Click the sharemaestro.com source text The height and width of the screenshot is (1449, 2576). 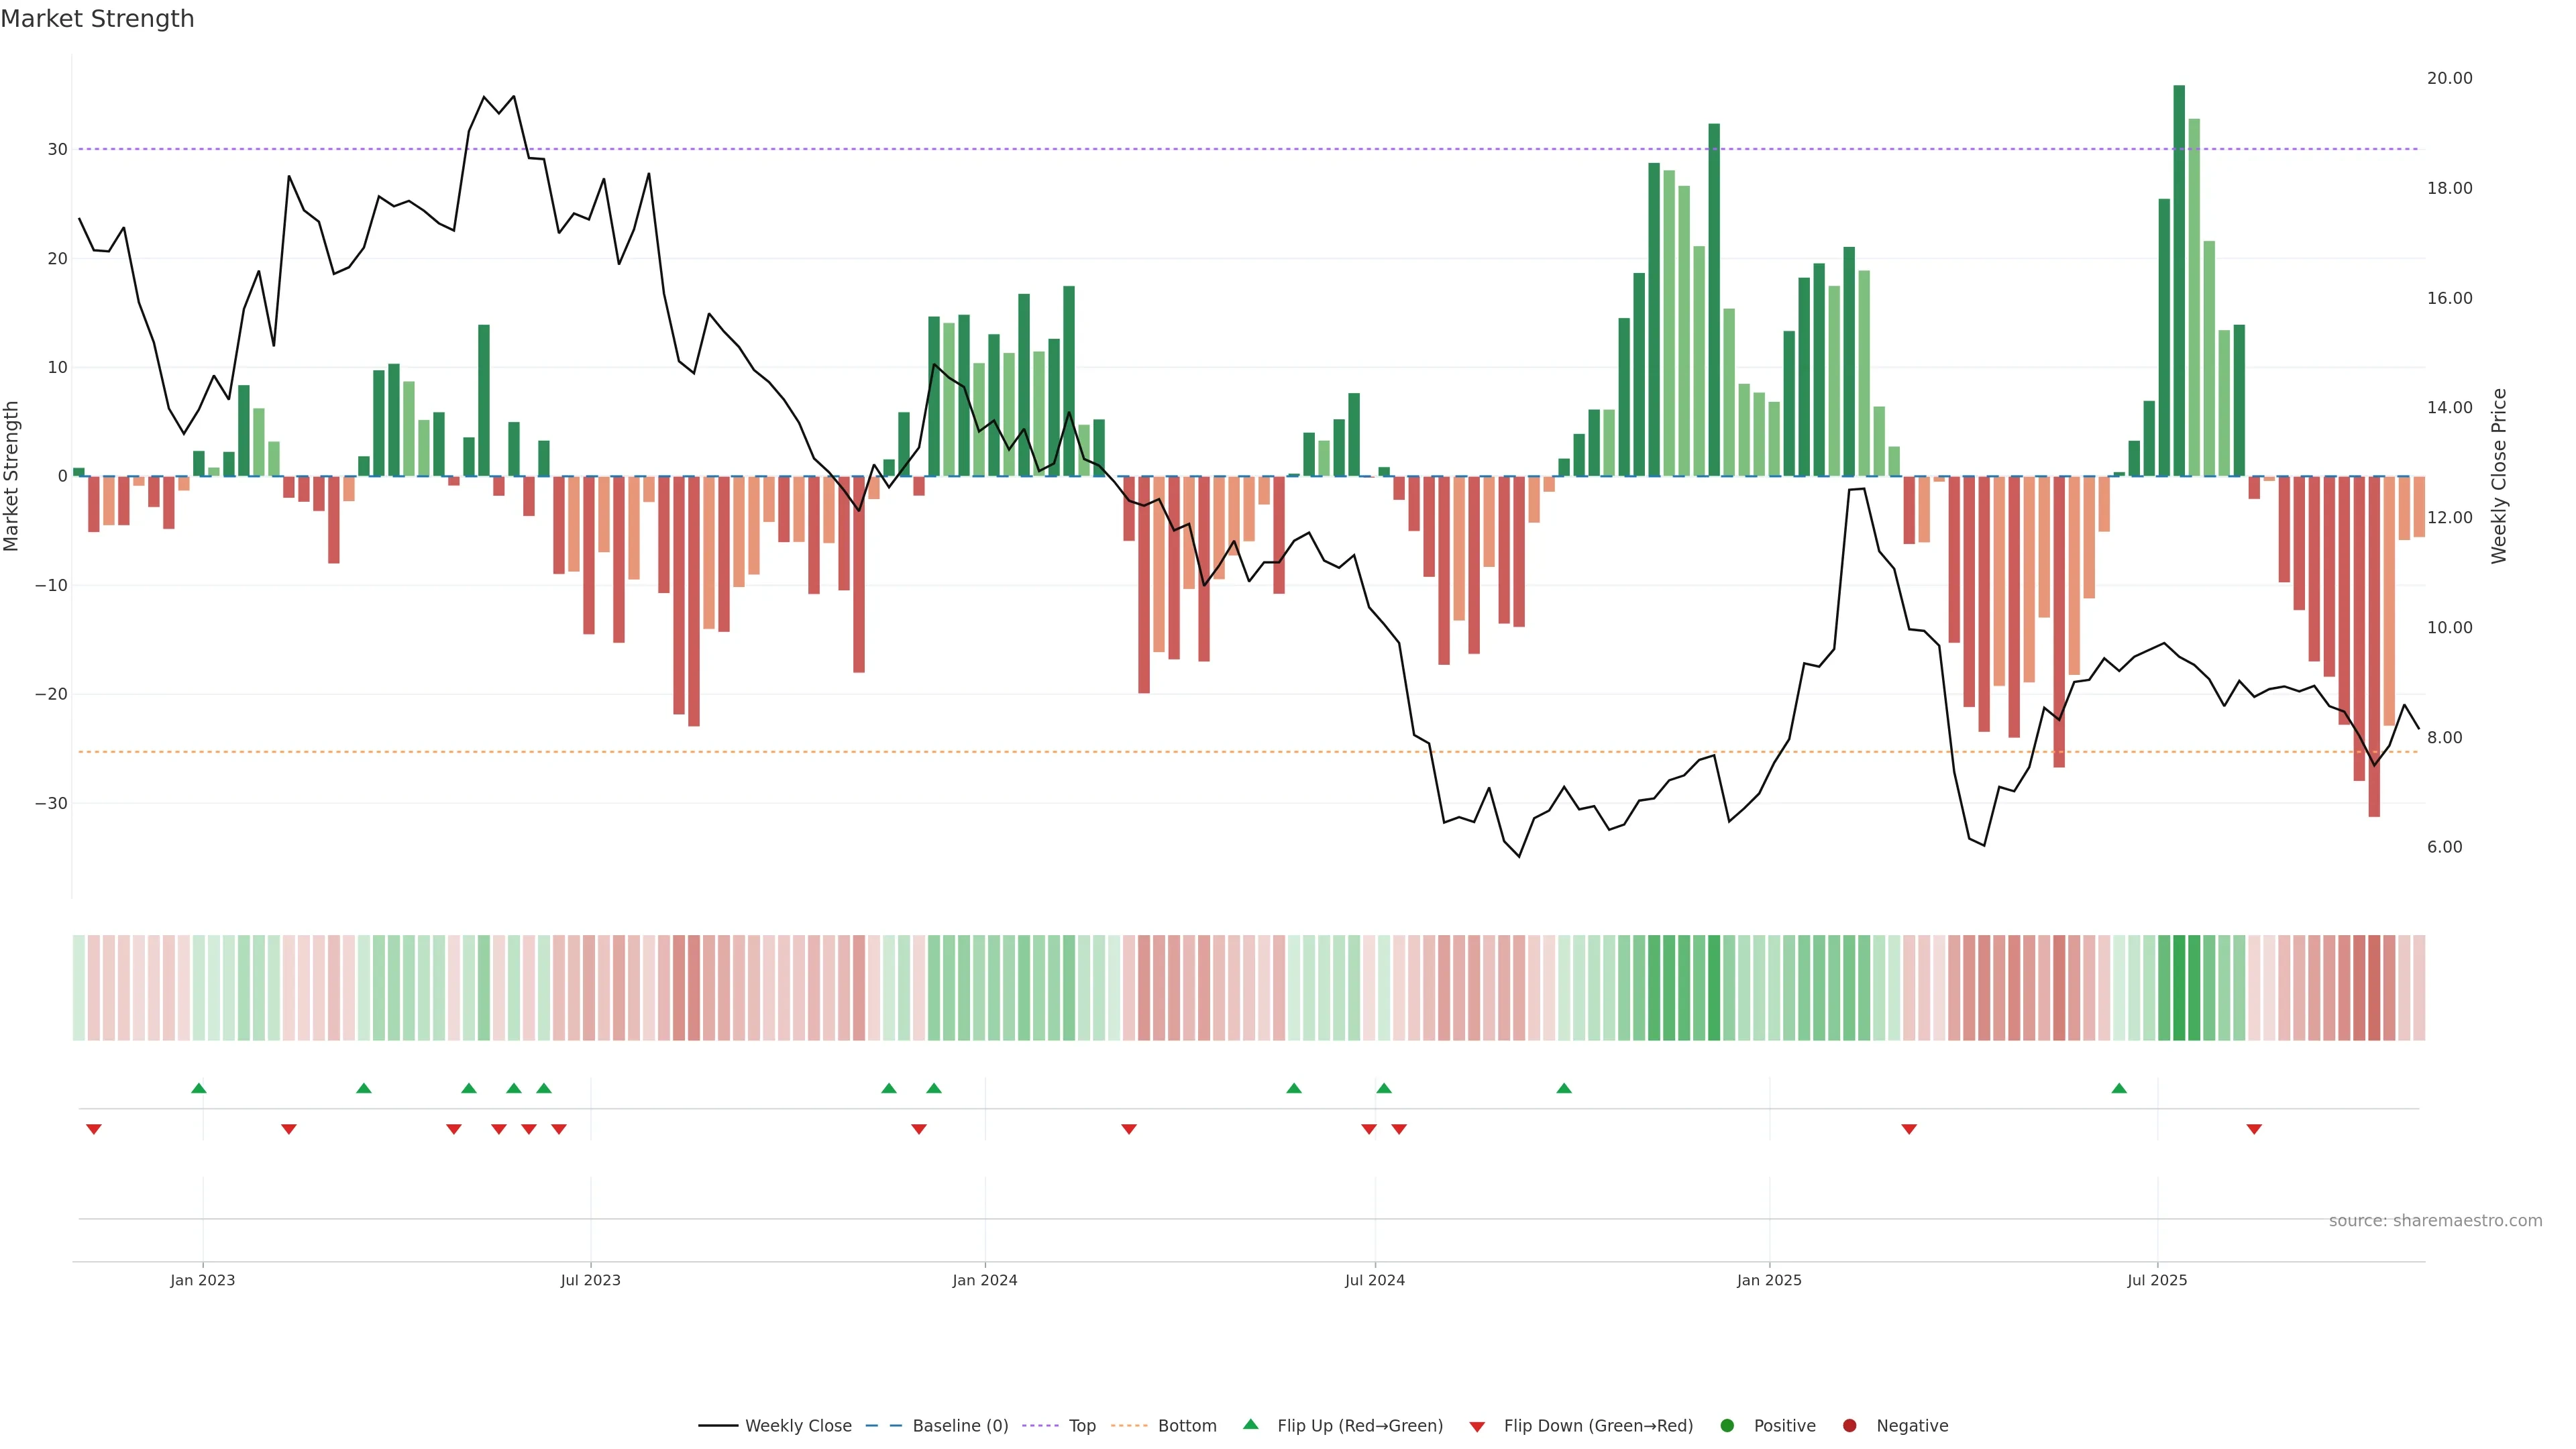tap(2435, 1221)
